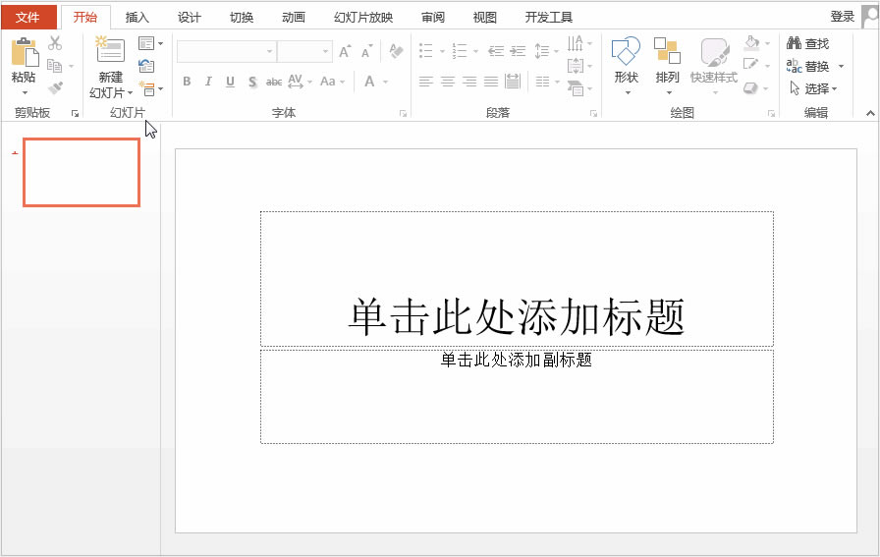Viewport: 880px width, 557px height.
Task: Toggle Bold formatting
Action: coord(187,82)
